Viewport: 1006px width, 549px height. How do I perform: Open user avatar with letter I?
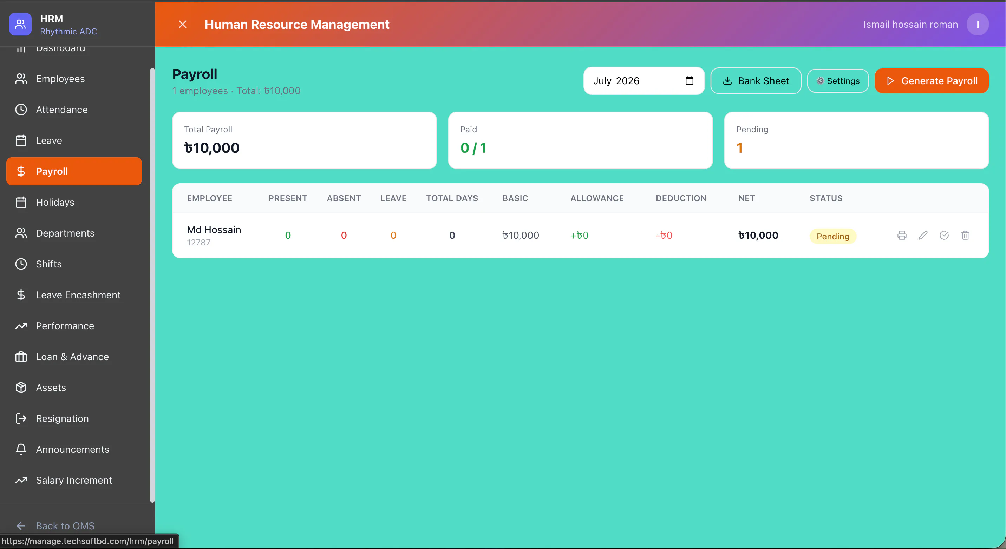tap(978, 24)
